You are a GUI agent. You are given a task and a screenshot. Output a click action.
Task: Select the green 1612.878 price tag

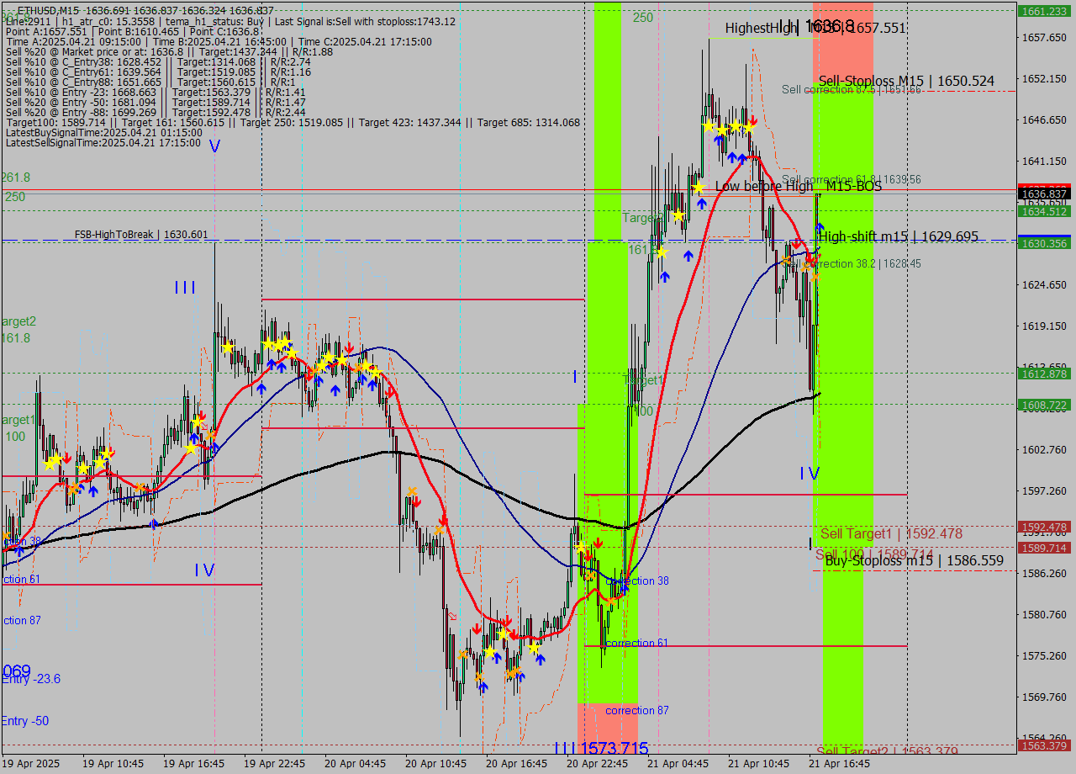click(1042, 374)
